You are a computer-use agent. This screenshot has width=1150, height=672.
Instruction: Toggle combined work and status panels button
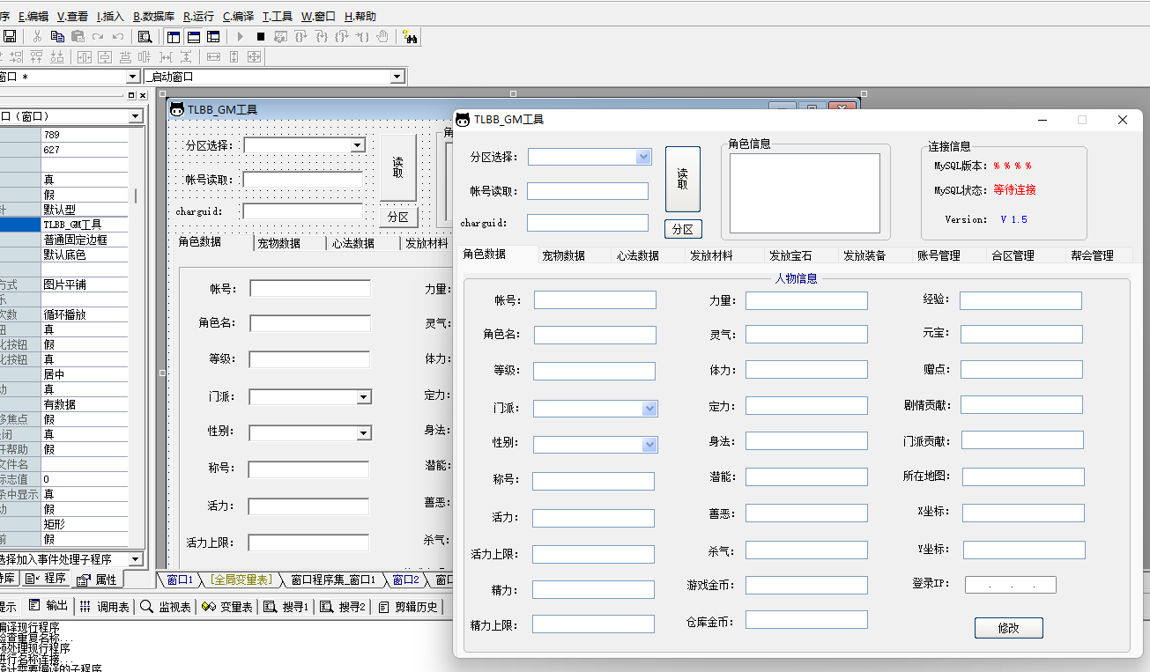(x=213, y=36)
